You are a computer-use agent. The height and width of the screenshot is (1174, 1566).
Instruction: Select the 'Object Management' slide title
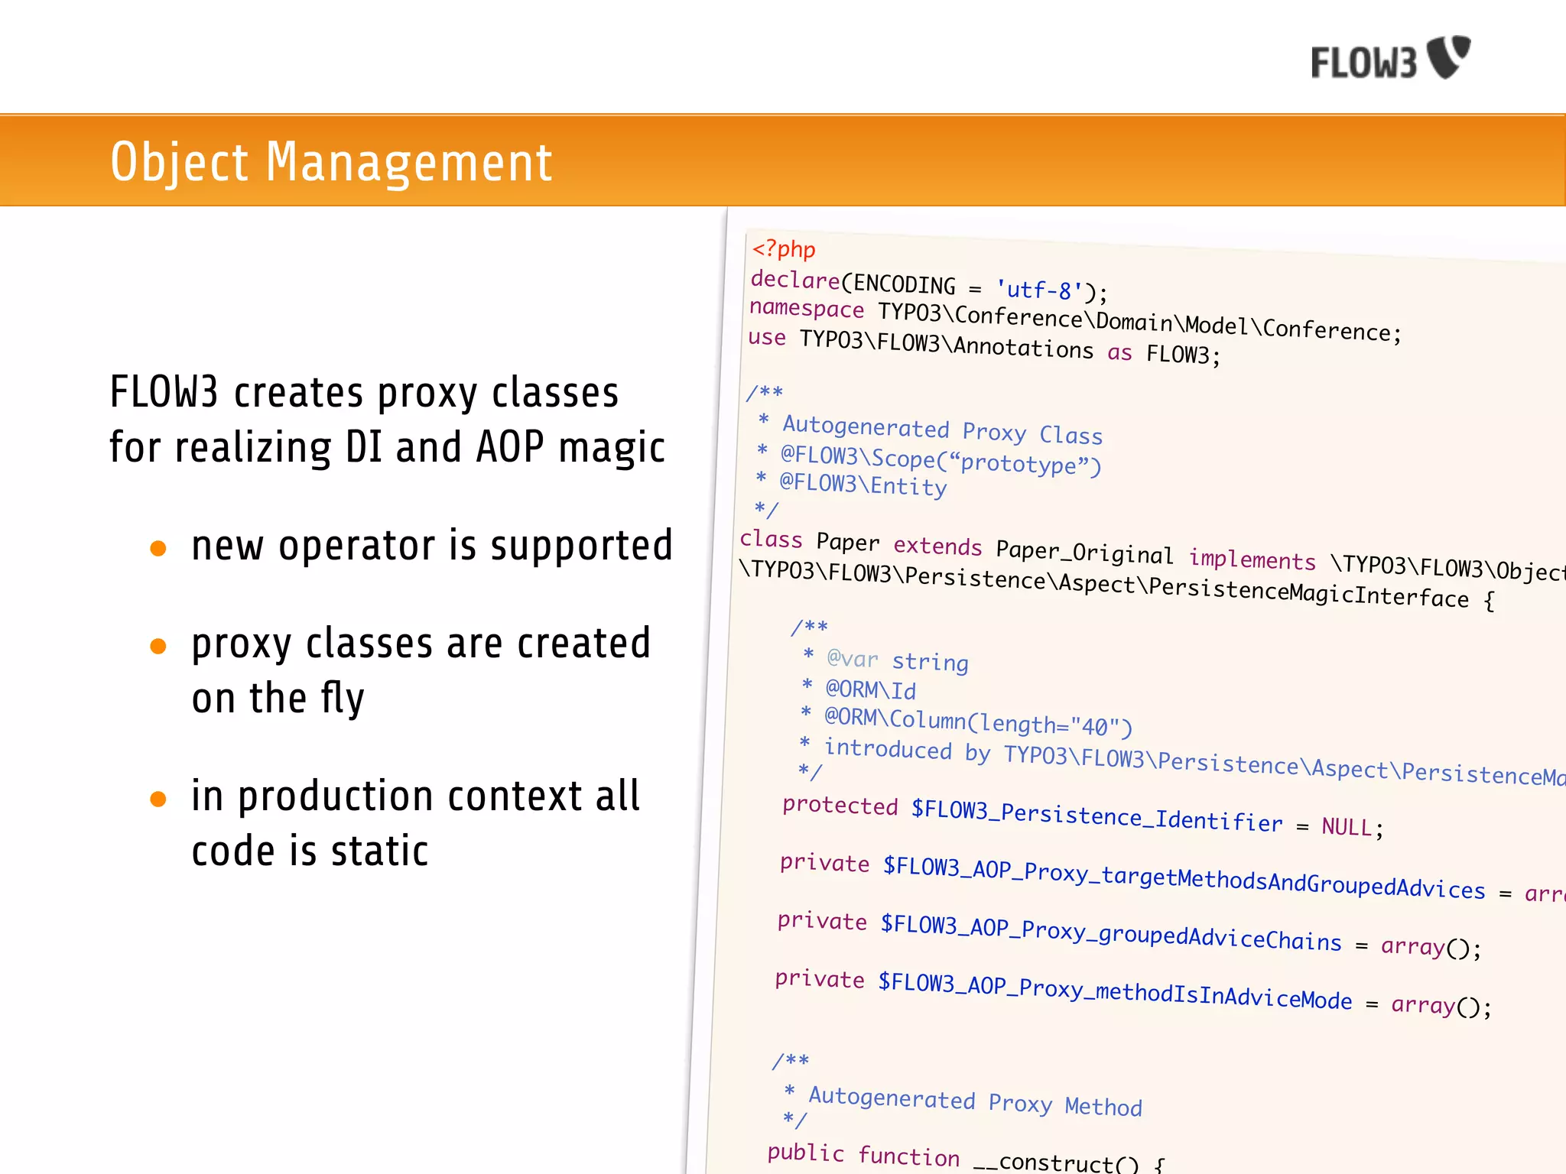click(x=331, y=162)
